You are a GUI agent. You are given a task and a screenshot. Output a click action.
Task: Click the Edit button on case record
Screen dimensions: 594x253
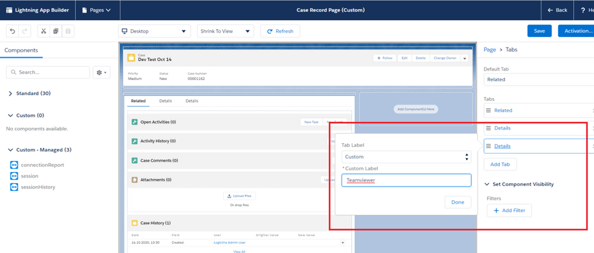pos(404,58)
